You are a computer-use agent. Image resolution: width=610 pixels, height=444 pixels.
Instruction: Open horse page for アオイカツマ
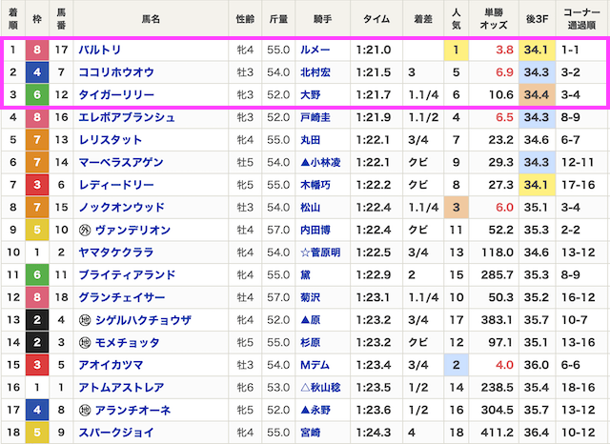click(111, 366)
